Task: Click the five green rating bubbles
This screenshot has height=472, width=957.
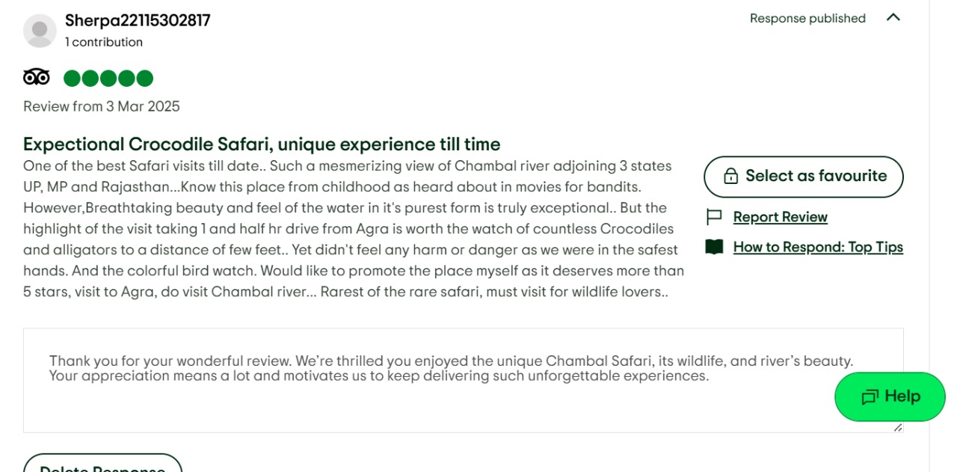Action: point(108,79)
